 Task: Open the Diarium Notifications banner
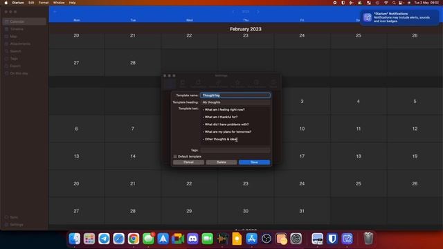[x=399, y=17]
